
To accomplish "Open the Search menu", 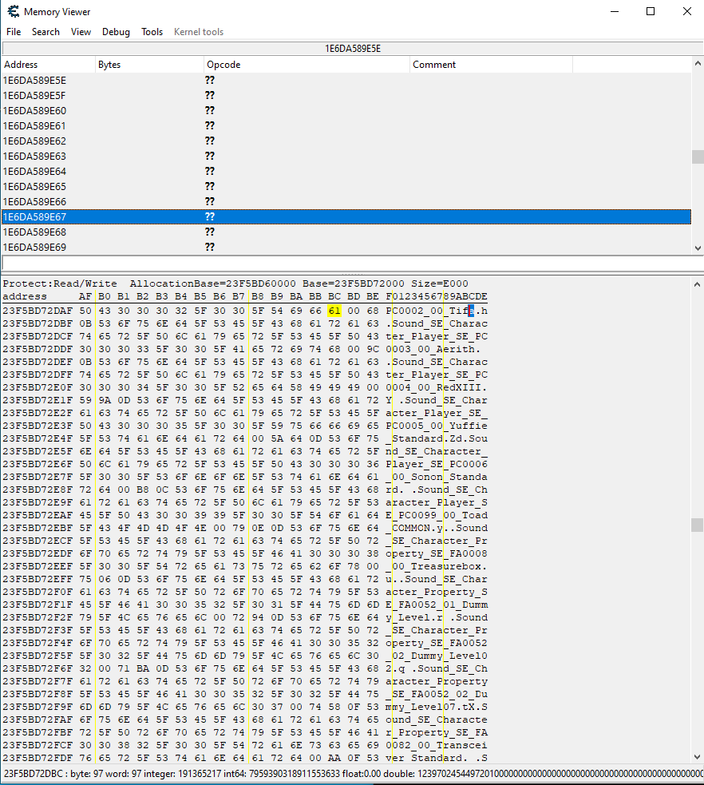I will coord(45,32).
